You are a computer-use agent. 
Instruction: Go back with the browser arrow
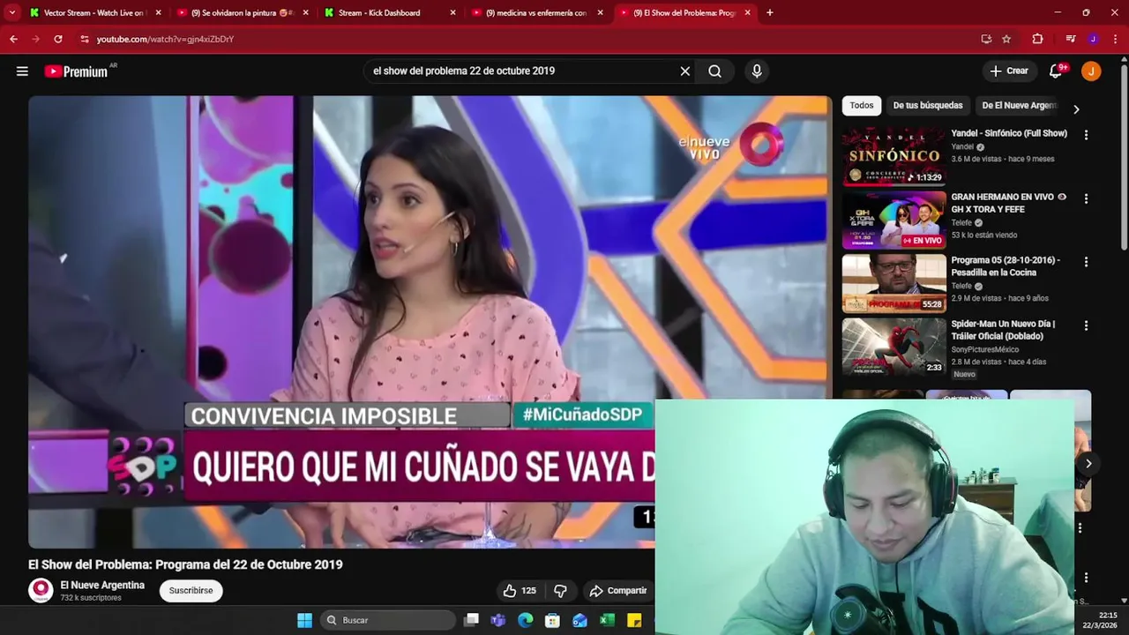(x=13, y=39)
